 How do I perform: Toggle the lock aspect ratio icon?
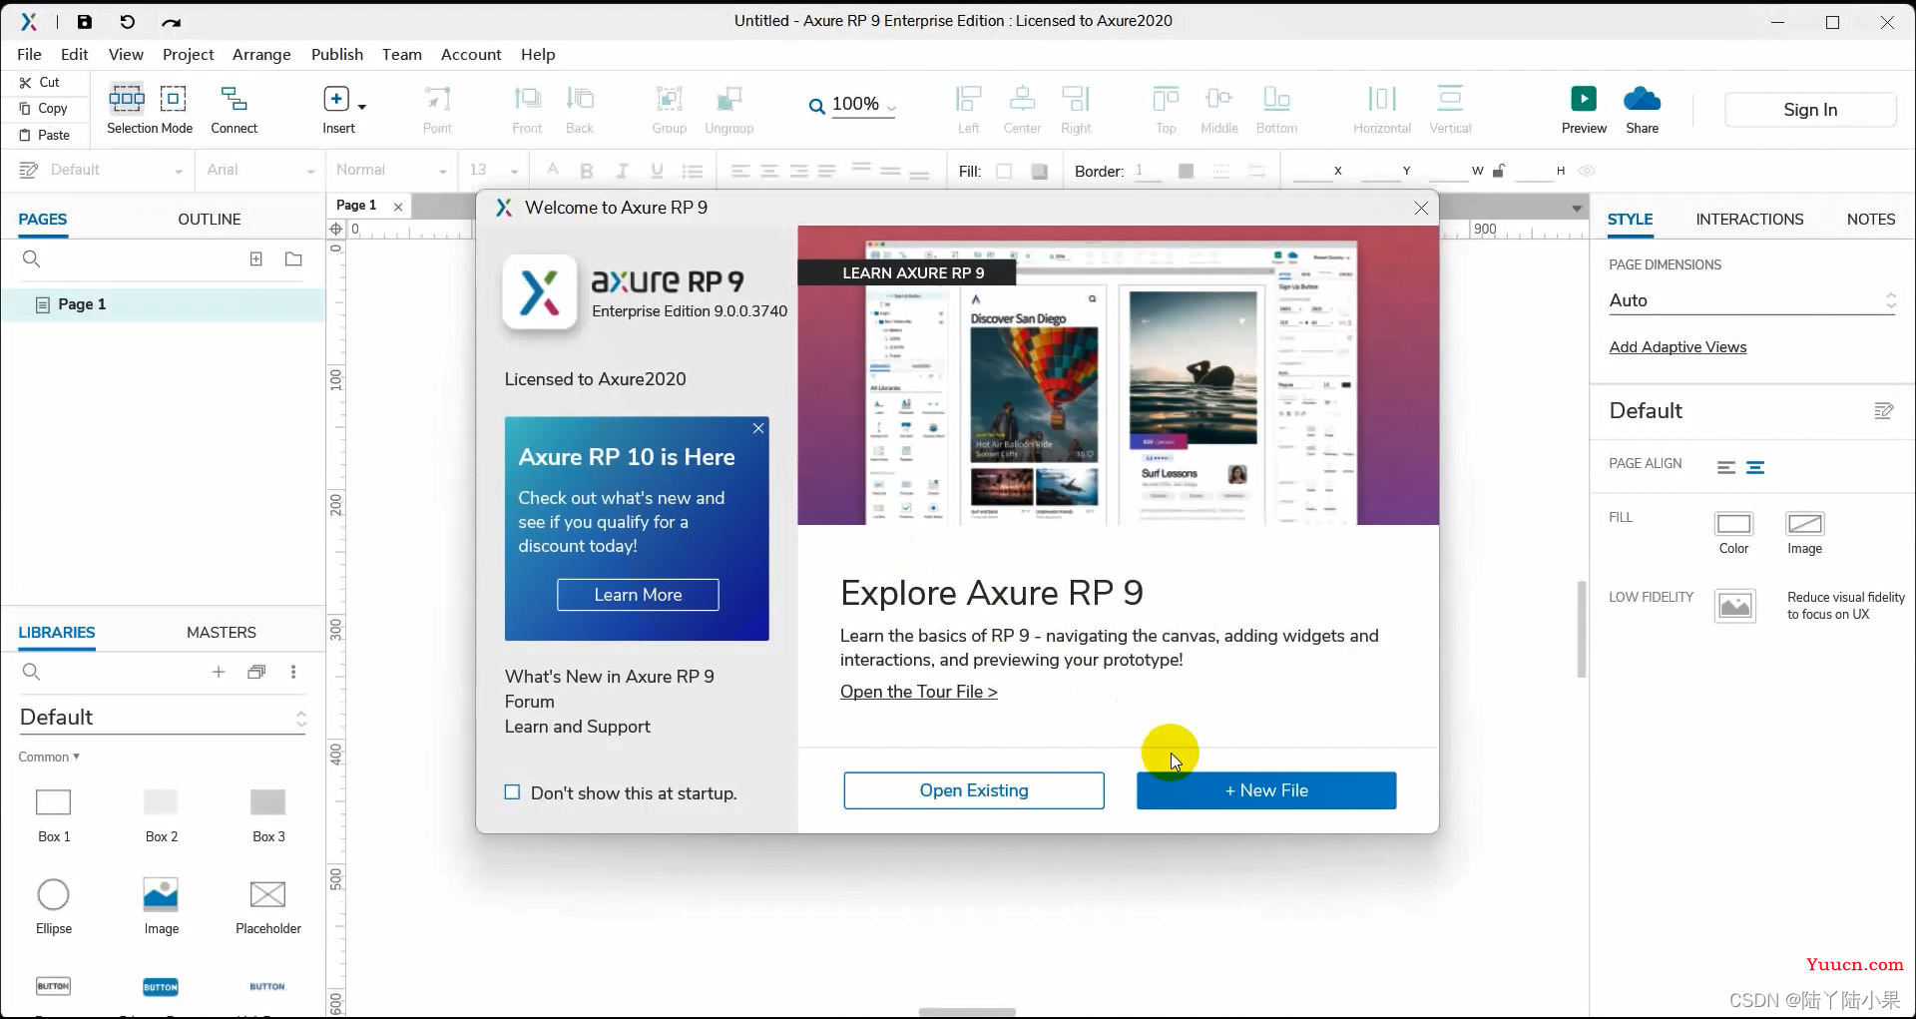[1498, 171]
